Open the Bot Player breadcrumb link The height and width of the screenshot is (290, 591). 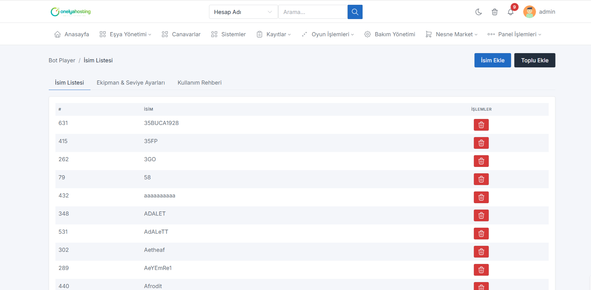pos(62,60)
